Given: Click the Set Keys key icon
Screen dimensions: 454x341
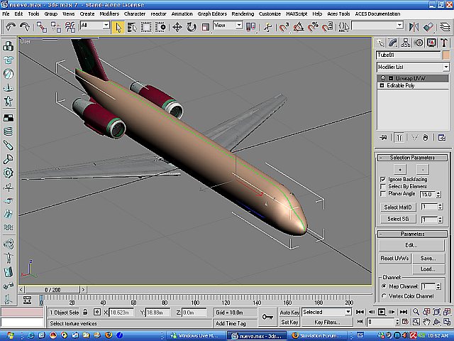Looking at the screenshot, I should point(267,317).
